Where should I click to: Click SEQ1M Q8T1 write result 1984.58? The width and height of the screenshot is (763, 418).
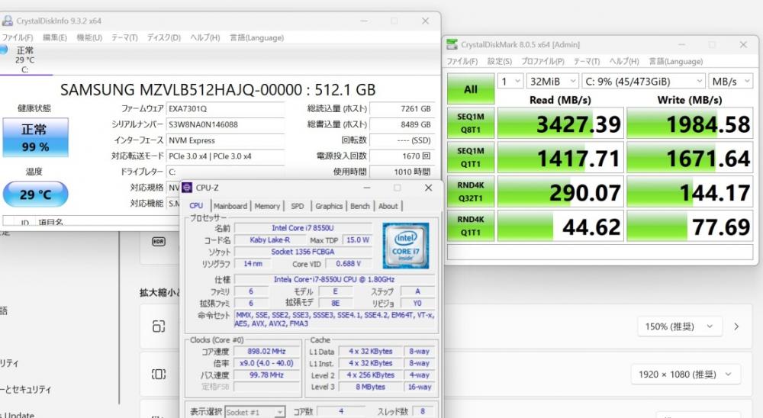[690, 124]
